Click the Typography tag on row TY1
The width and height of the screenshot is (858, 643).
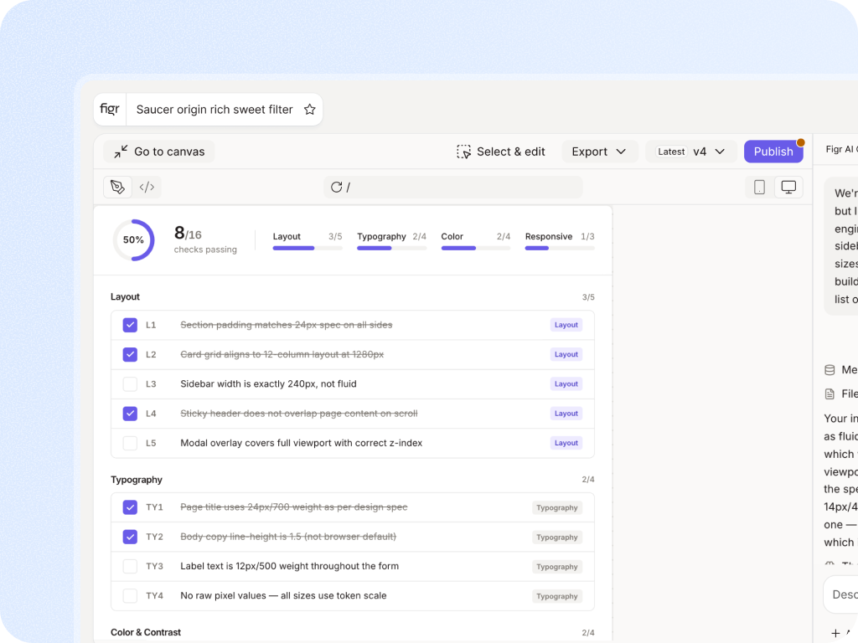click(x=557, y=507)
